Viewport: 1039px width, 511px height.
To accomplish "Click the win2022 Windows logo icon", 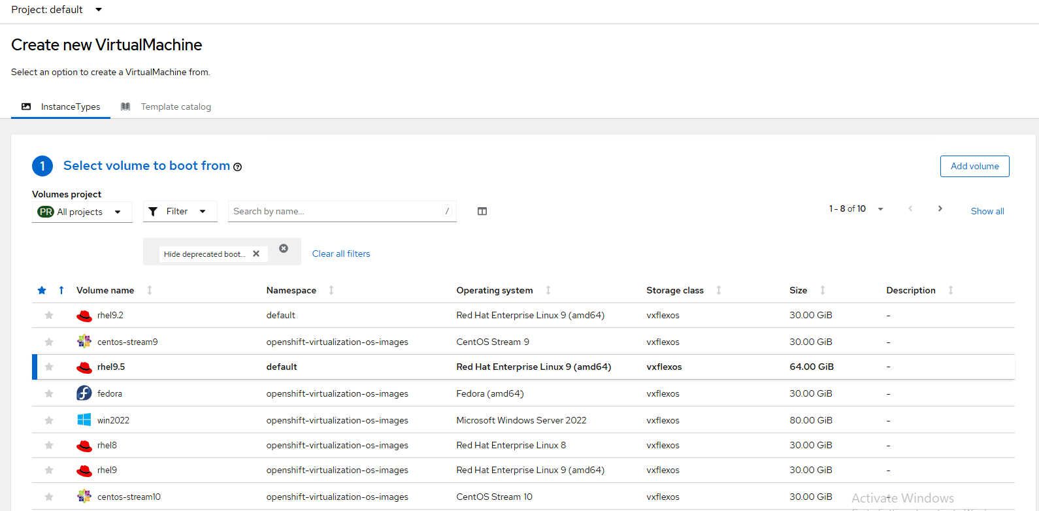I will pos(84,420).
